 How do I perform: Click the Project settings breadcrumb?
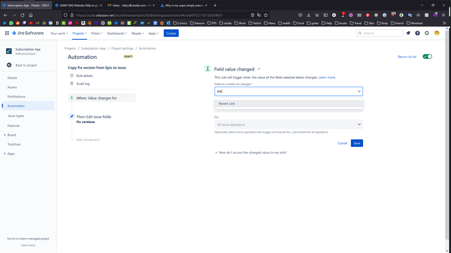tap(122, 48)
